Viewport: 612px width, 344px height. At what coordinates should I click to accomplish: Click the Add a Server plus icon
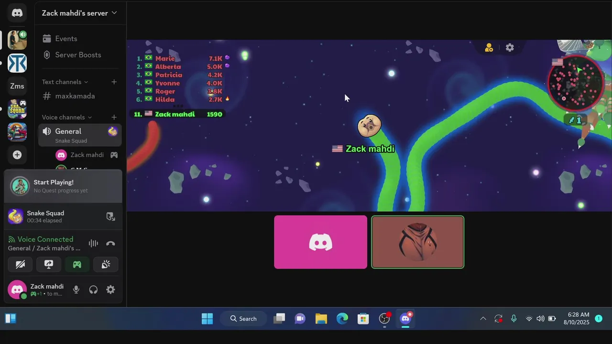point(17,155)
